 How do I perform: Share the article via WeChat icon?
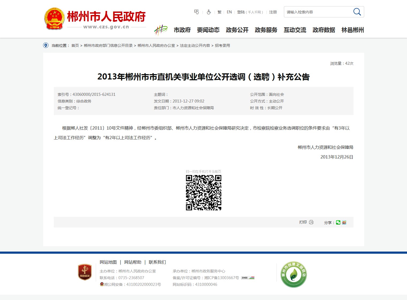pyautogui.click(x=338, y=222)
